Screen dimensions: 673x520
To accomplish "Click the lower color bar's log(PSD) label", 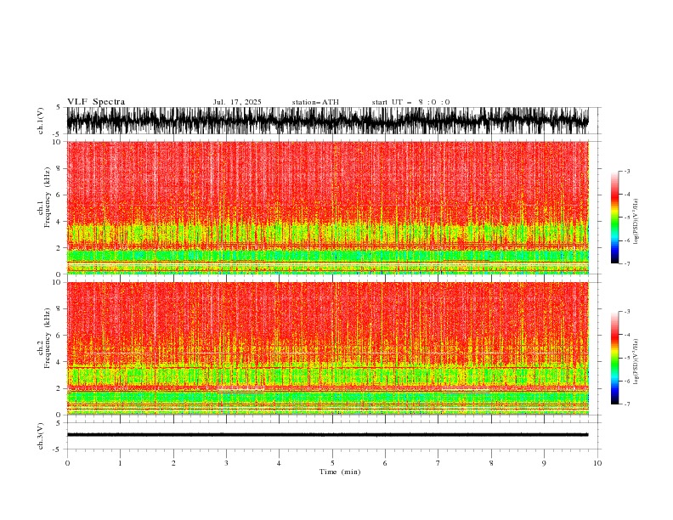I will 636,362.
